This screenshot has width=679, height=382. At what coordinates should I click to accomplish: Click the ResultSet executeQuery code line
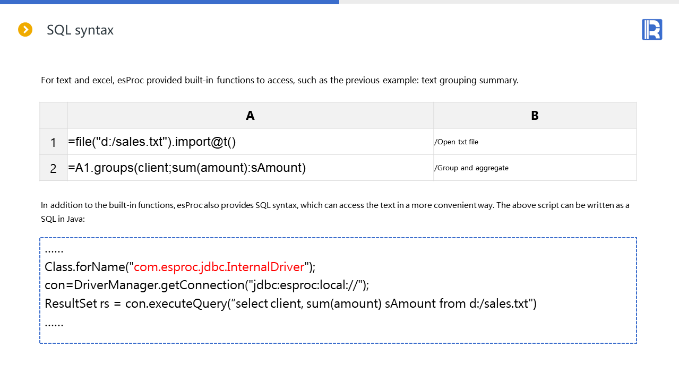point(290,304)
